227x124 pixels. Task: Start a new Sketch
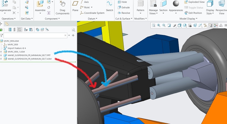click(109, 6)
